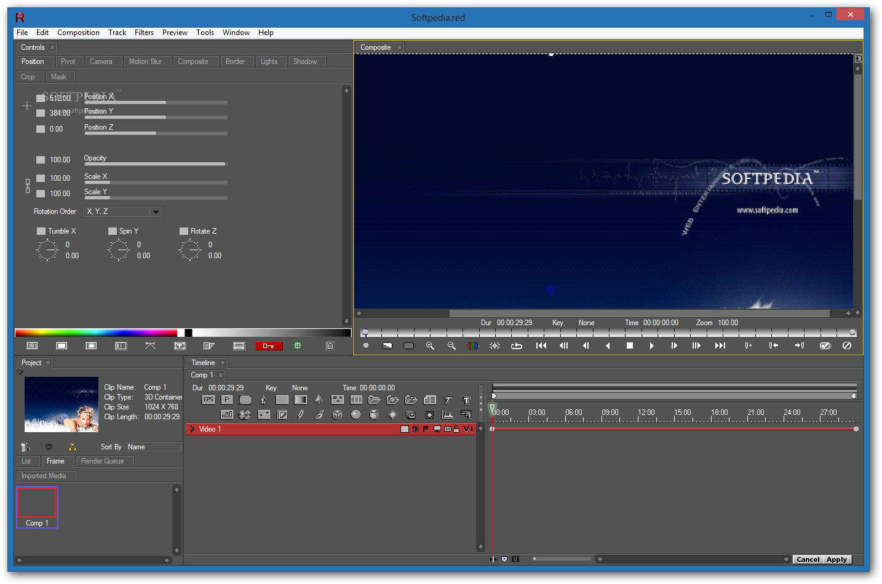
Task: Click the Cancel button
Action: pyautogui.click(x=808, y=559)
